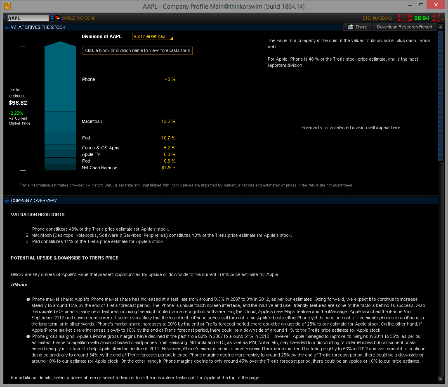Select the Apple TV division name
Viewport: 448px width, 387px height.
(91, 154)
